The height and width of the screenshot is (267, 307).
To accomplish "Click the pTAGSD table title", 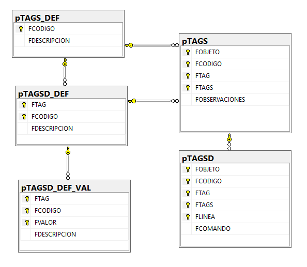I will [198, 158].
